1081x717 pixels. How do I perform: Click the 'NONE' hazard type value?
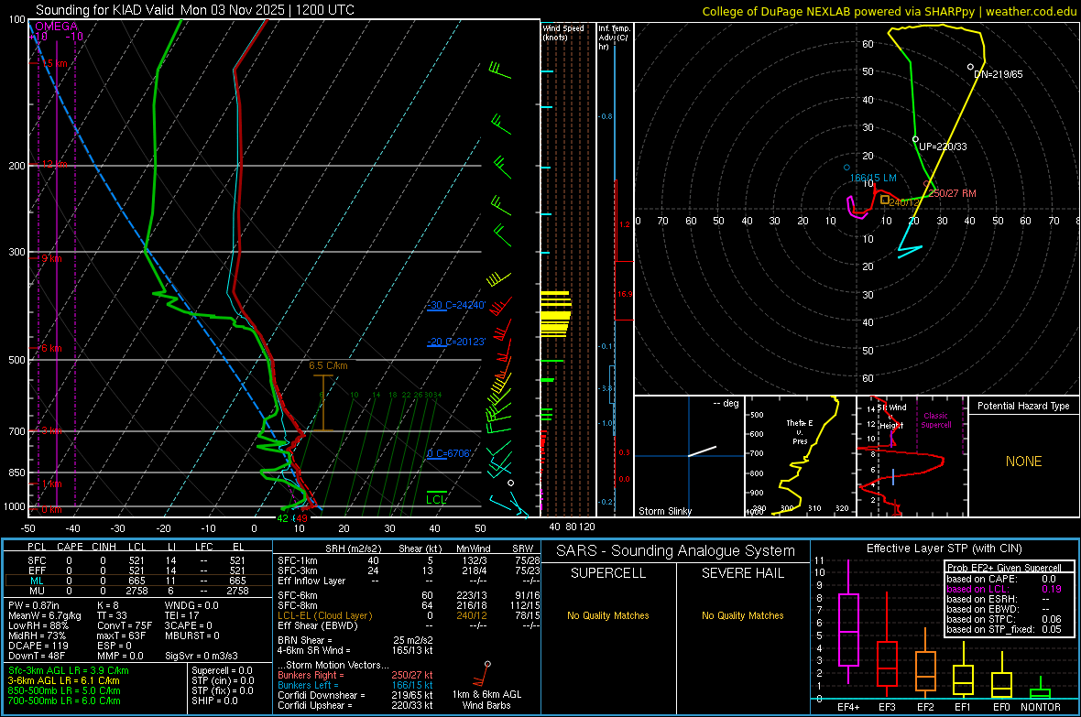pyautogui.click(x=1023, y=462)
